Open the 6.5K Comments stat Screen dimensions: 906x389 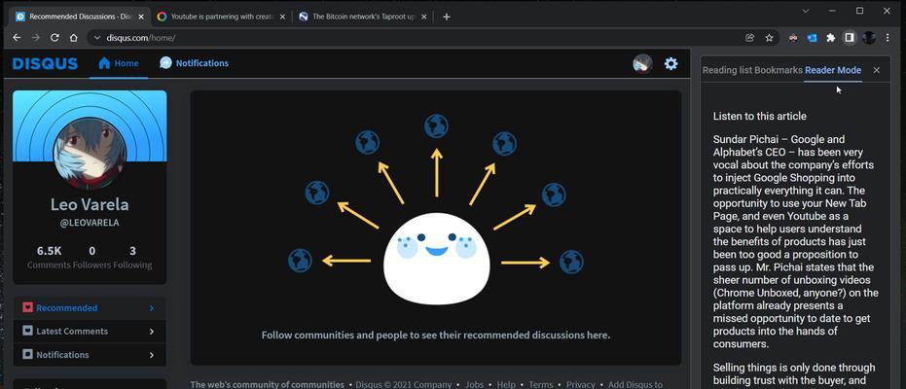click(x=49, y=258)
